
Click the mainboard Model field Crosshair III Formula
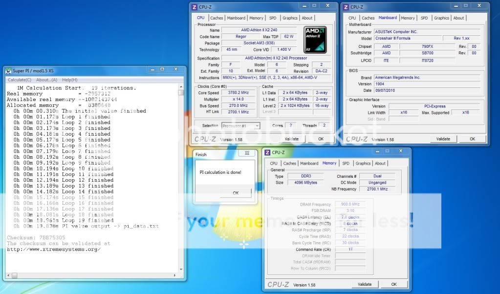coord(408,38)
